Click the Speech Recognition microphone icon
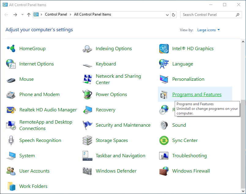246x194 pixels. click(x=11, y=140)
